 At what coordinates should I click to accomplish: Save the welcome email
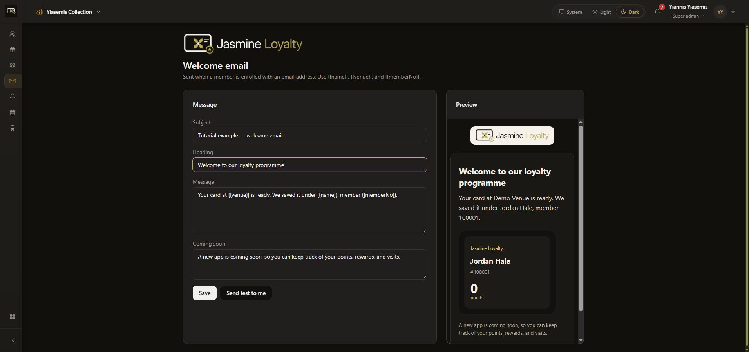pyautogui.click(x=204, y=293)
